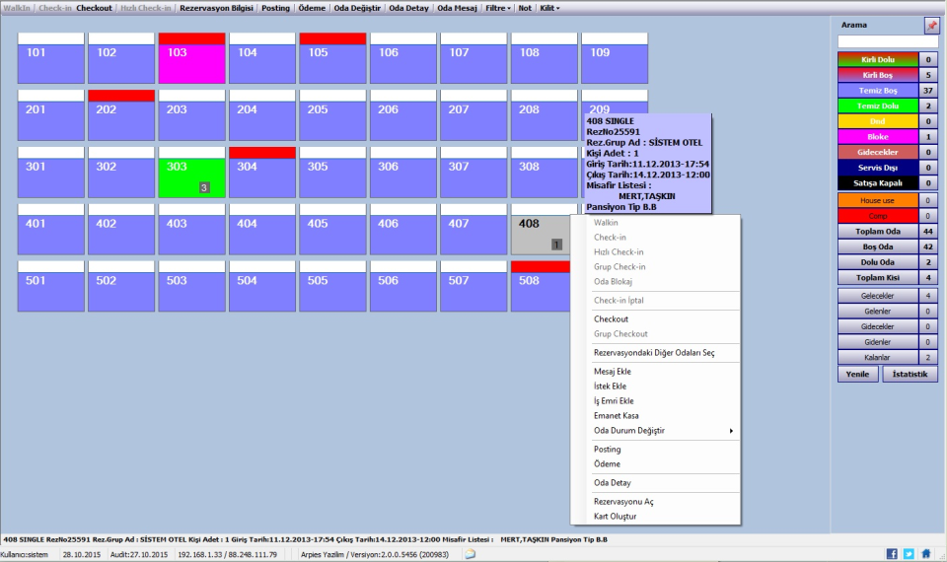
Task: Click Not in the top toolbar
Action: point(525,8)
